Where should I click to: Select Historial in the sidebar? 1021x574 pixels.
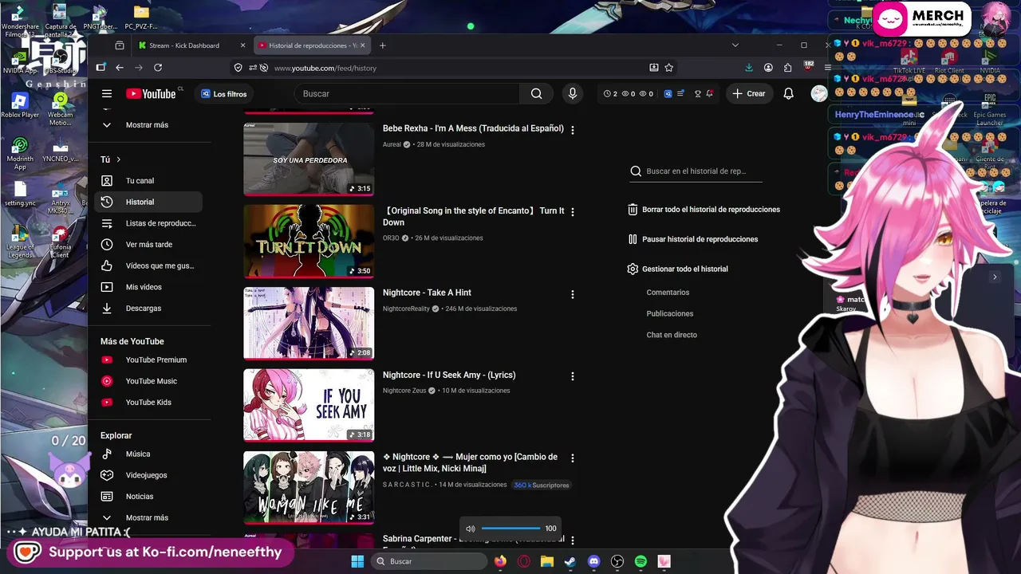(148, 202)
